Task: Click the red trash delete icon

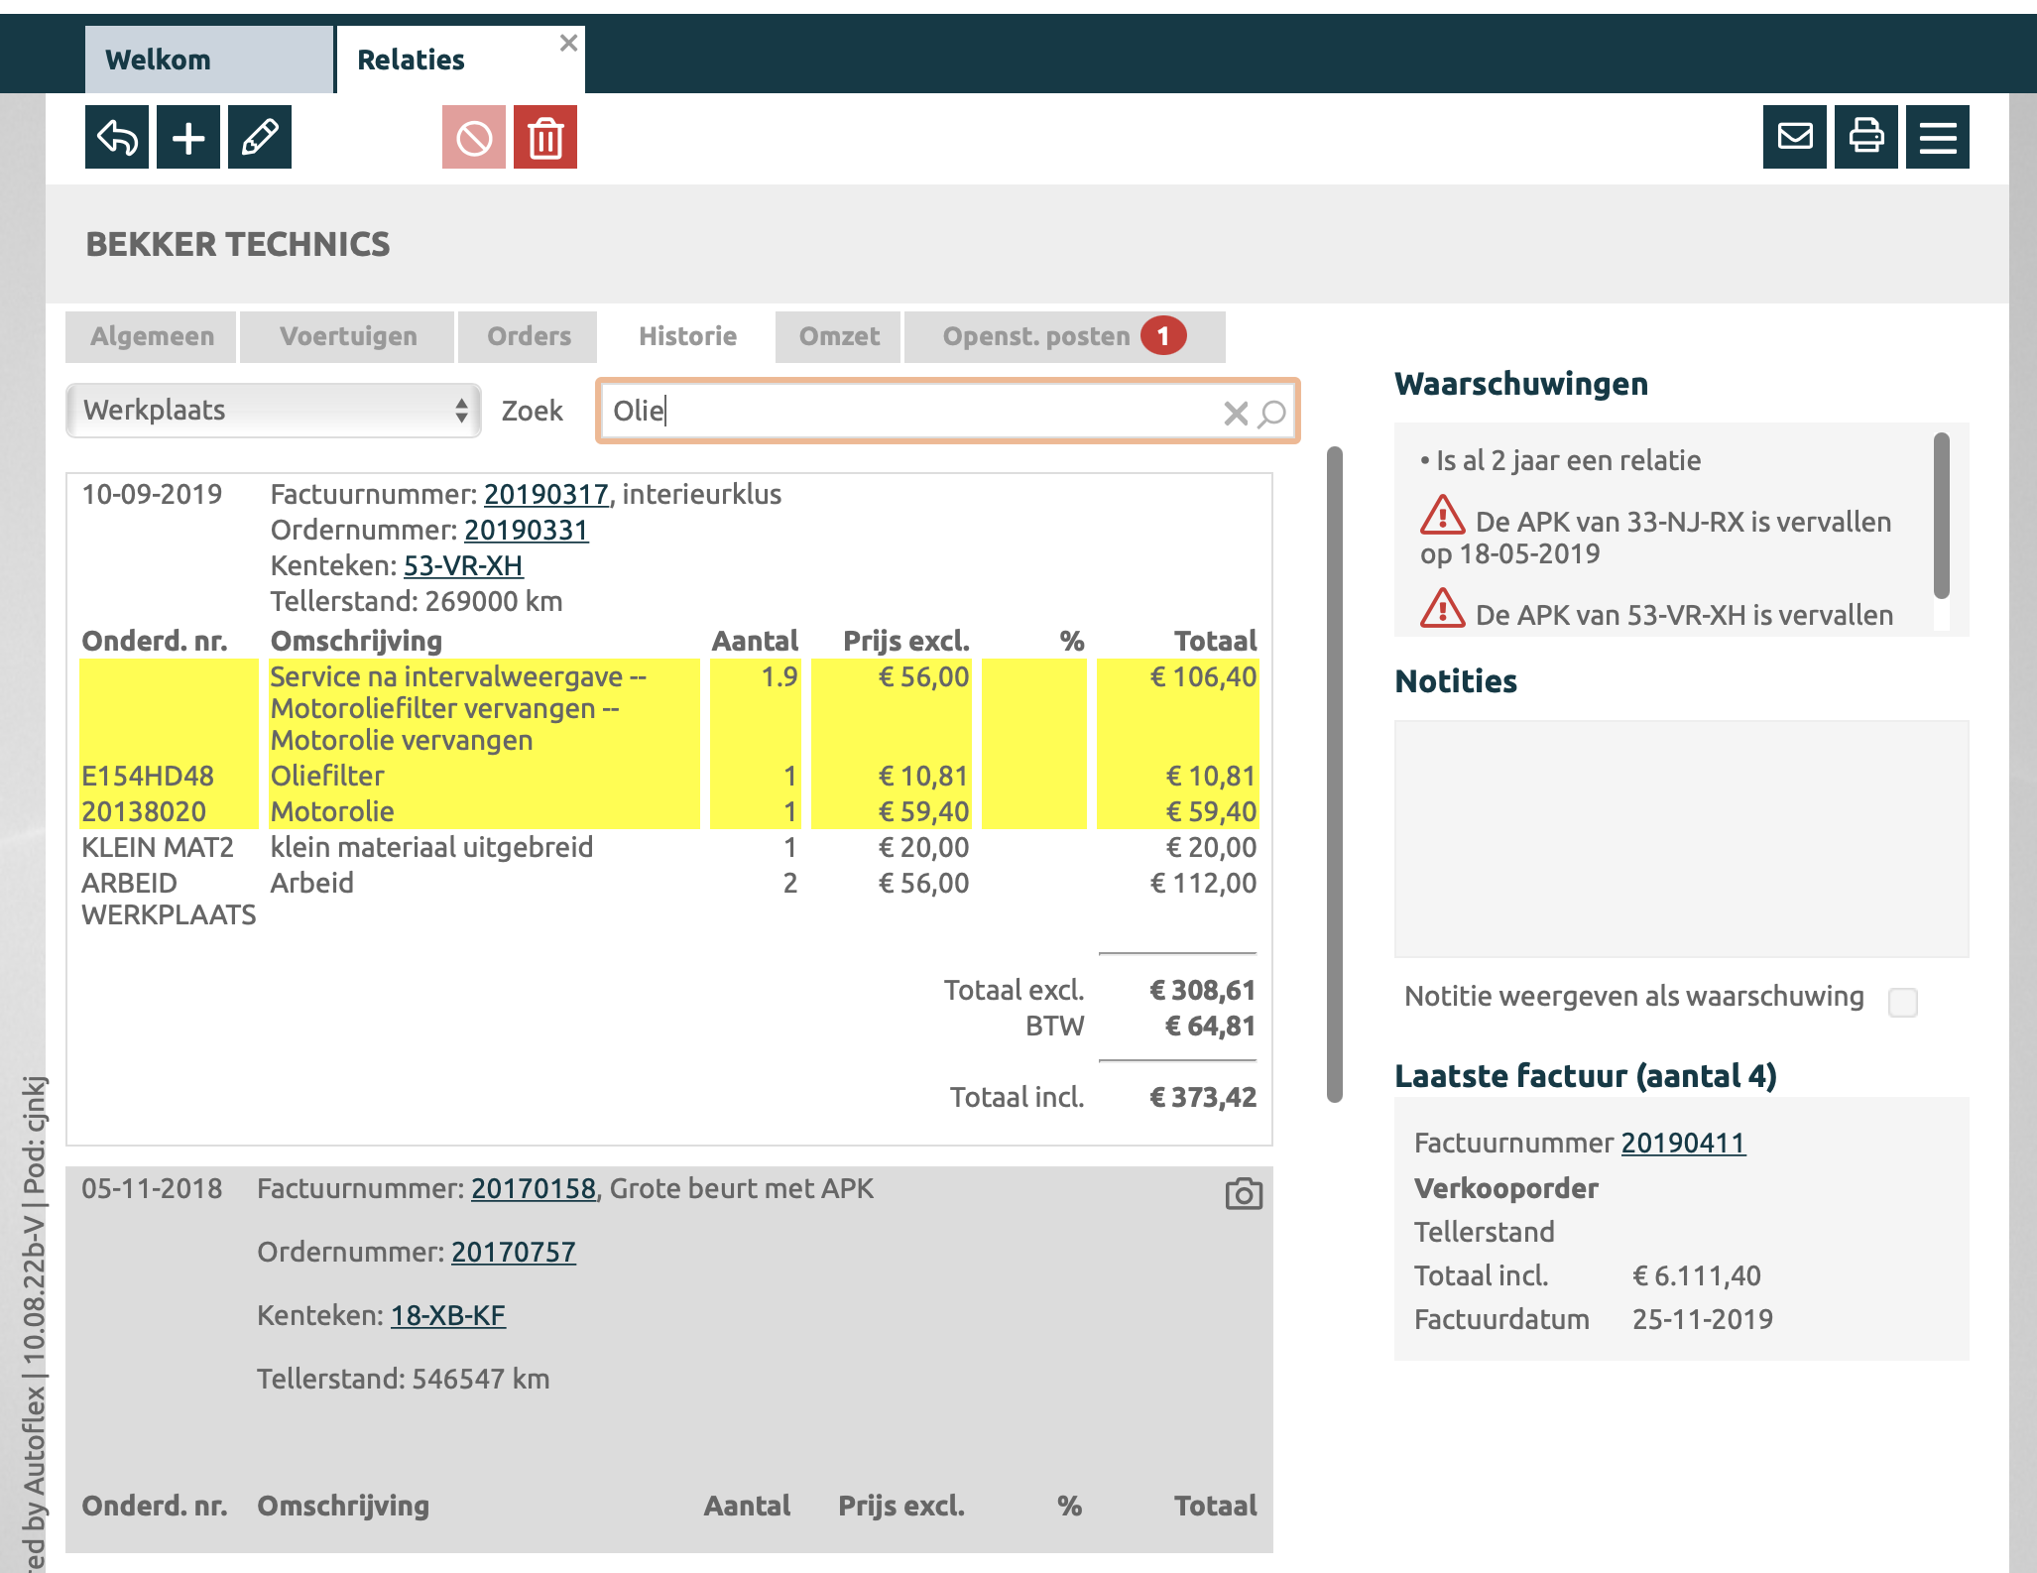Action: [545, 137]
